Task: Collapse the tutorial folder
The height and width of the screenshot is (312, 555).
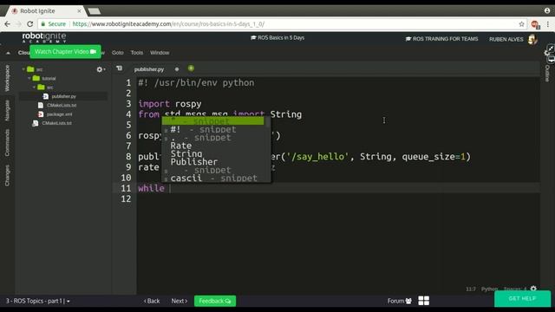Action: pos(29,78)
